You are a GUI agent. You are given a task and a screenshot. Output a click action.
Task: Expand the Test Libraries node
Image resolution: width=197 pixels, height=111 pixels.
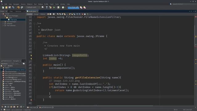tap(3, 26)
